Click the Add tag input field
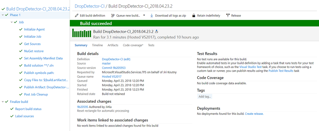Screen dimensions: 319x131 click(x=205, y=97)
